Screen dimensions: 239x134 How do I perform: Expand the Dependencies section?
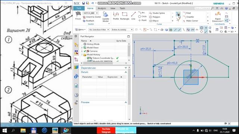click(x=125, y=68)
